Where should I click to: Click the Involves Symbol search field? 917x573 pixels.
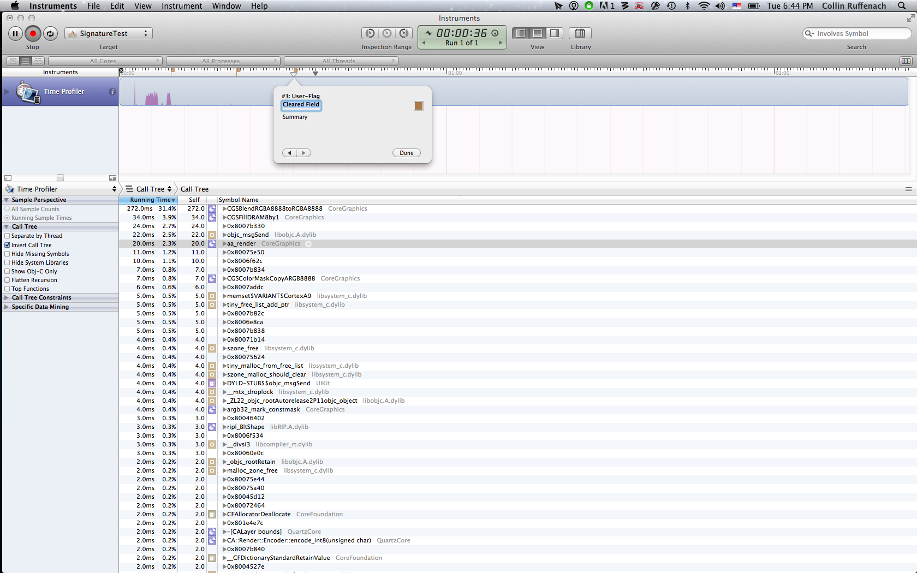[x=856, y=33]
